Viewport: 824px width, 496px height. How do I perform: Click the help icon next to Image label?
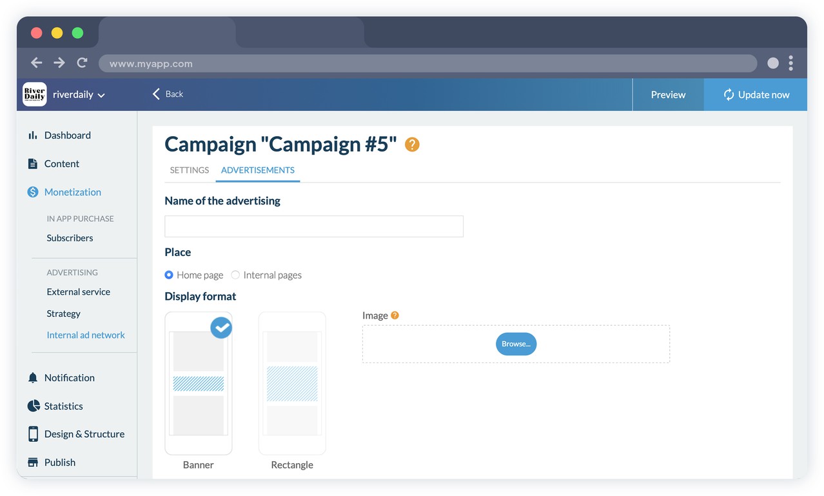(395, 315)
